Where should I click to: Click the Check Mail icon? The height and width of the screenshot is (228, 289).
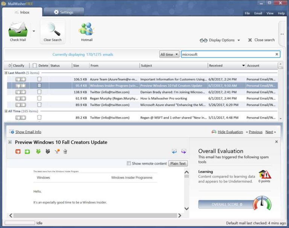18,29
